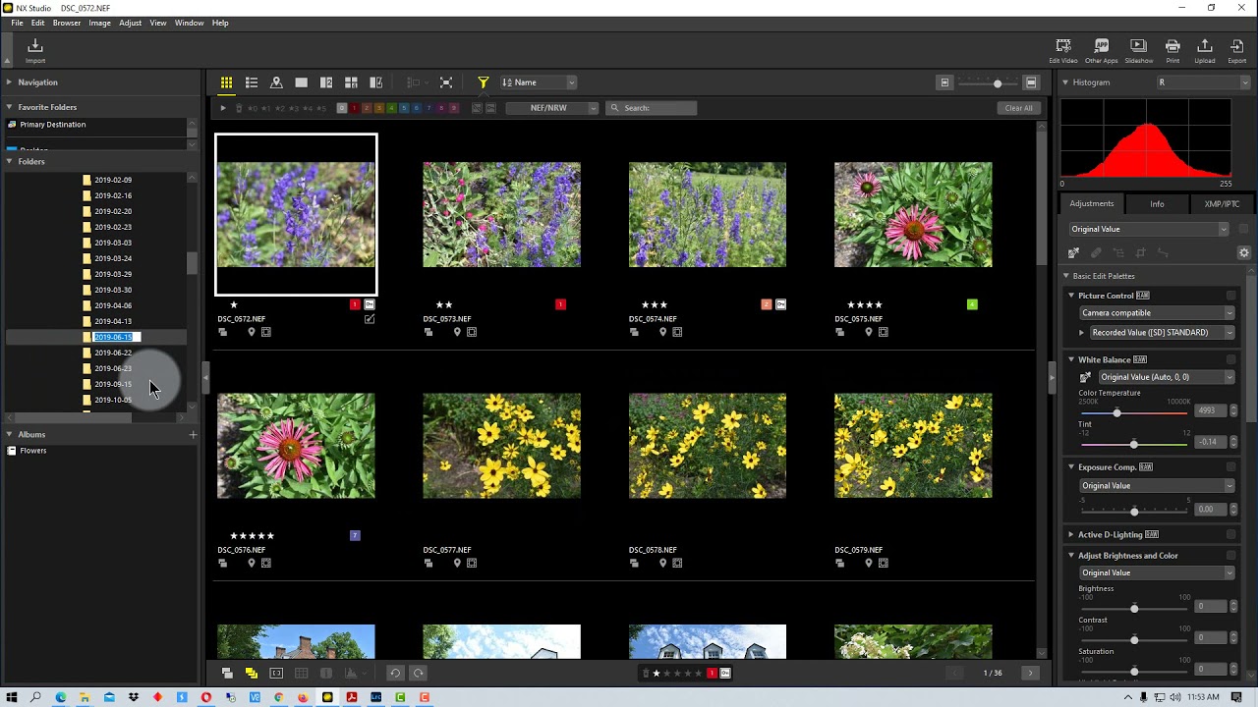Image resolution: width=1258 pixels, height=707 pixels.
Task: Click the Clear All filter button
Action: 1018,108
